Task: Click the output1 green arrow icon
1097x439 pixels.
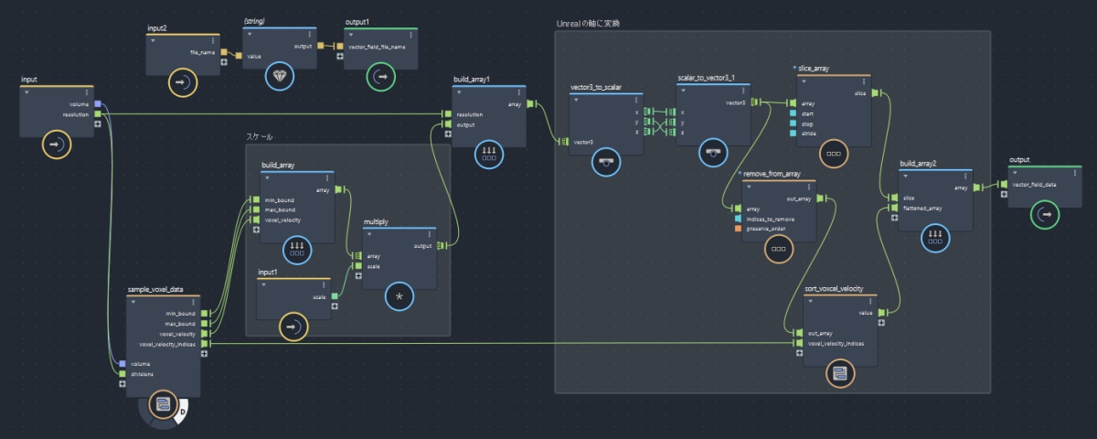Action: coord(379,78)
